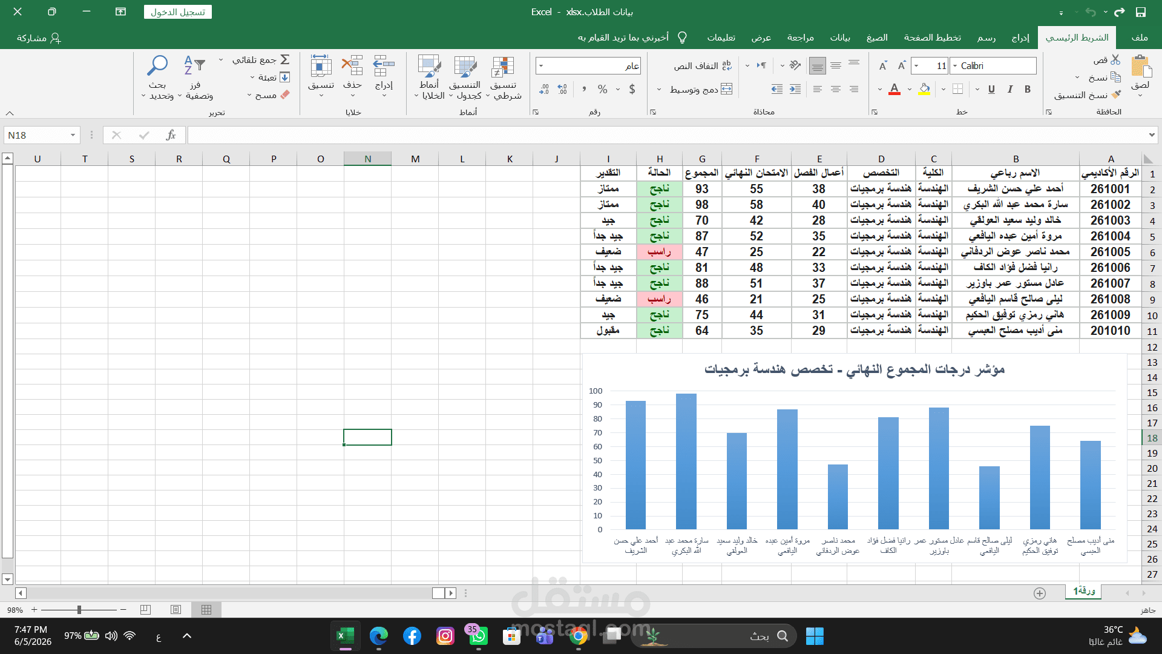Image resolution: width=1162 pixels, height=654 pixels.
Task: Open the Name Box N18 dropdown
Action: click(73, 135)
